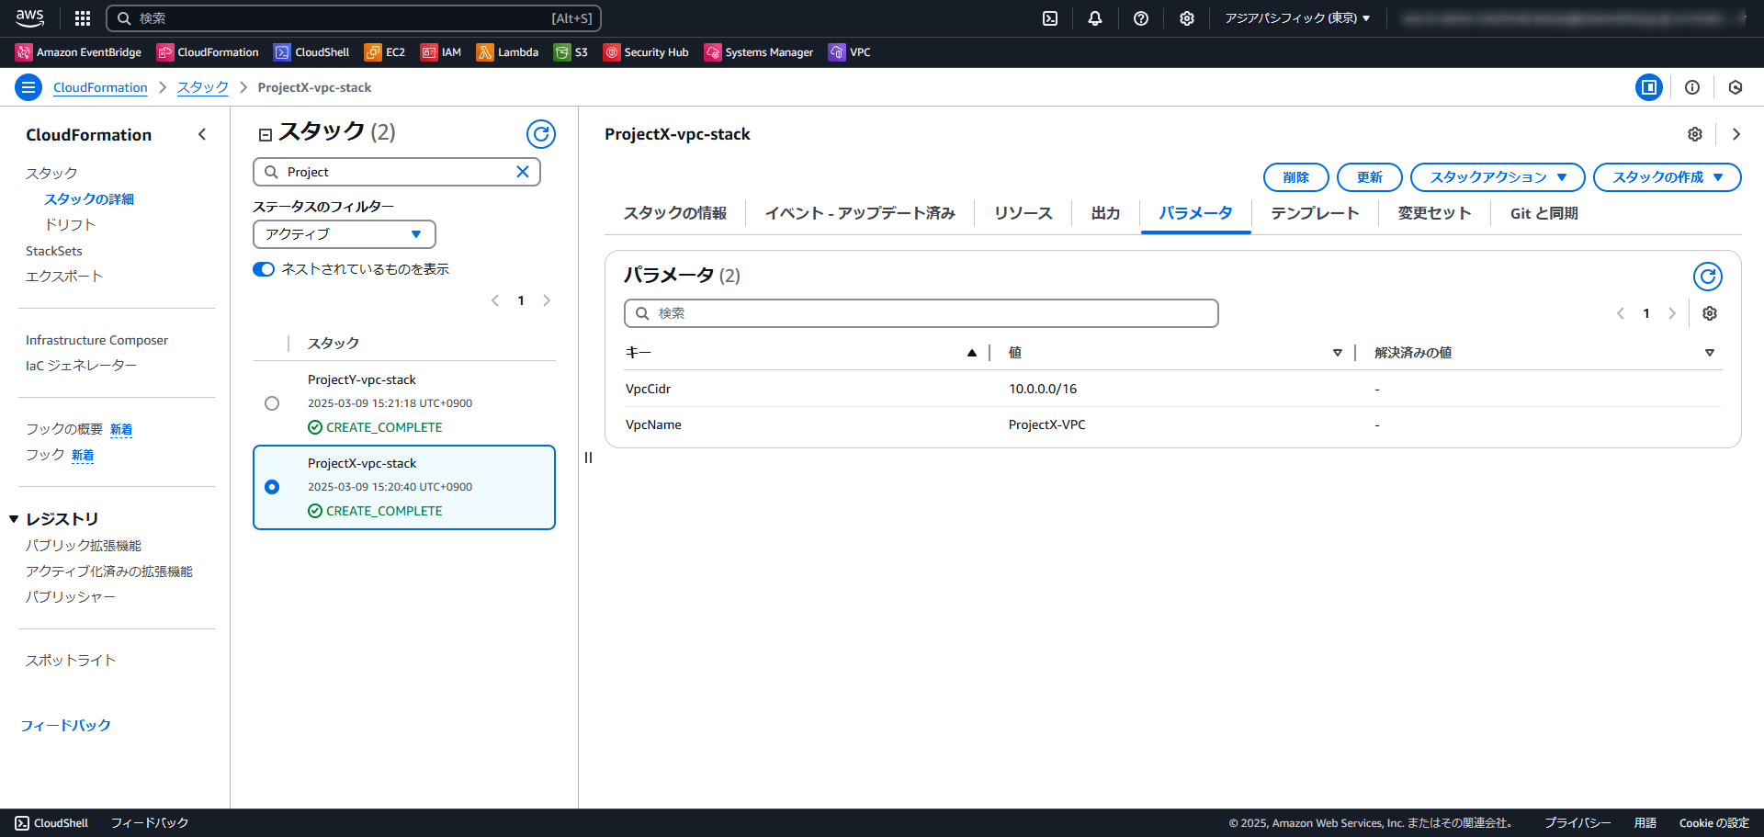
Task: Click the stack filter field containing Project
Action: (x=397, y=172)
